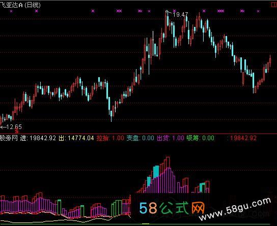
Task: Click the 进: 19842.92 indicator value
Action: click(38, 138)
